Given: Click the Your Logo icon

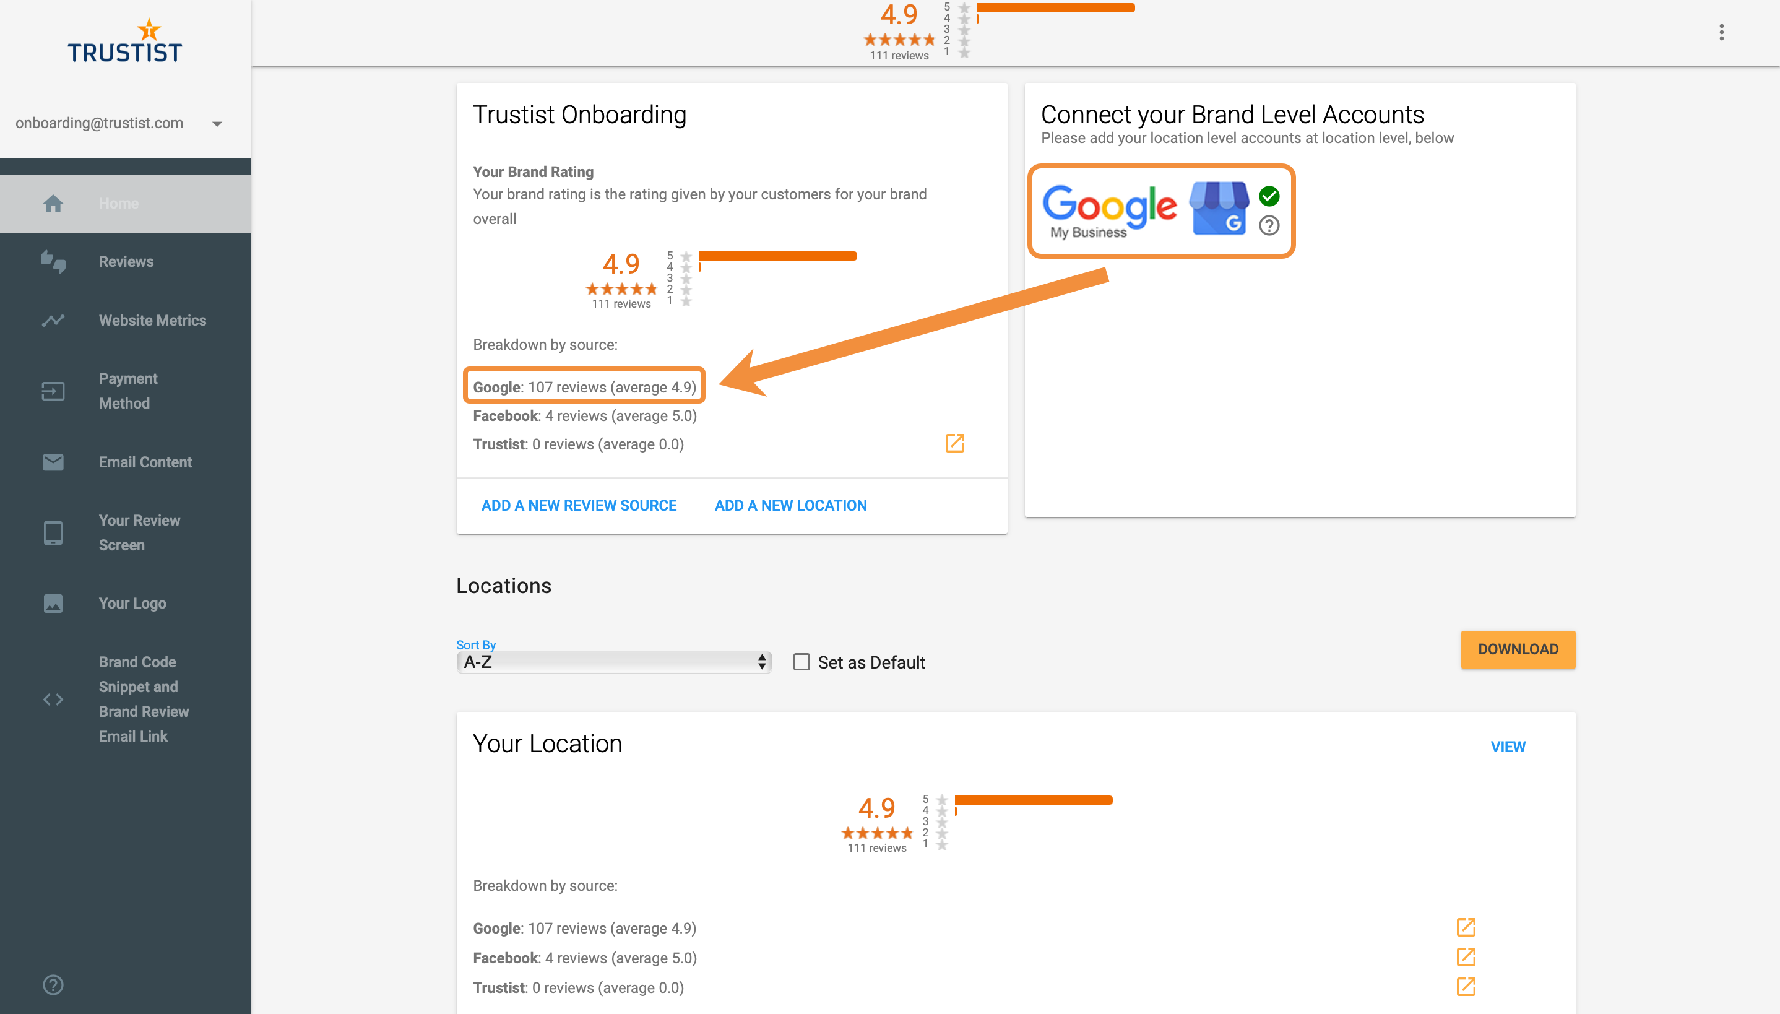Looking at the screenshot, I should 53,602.
